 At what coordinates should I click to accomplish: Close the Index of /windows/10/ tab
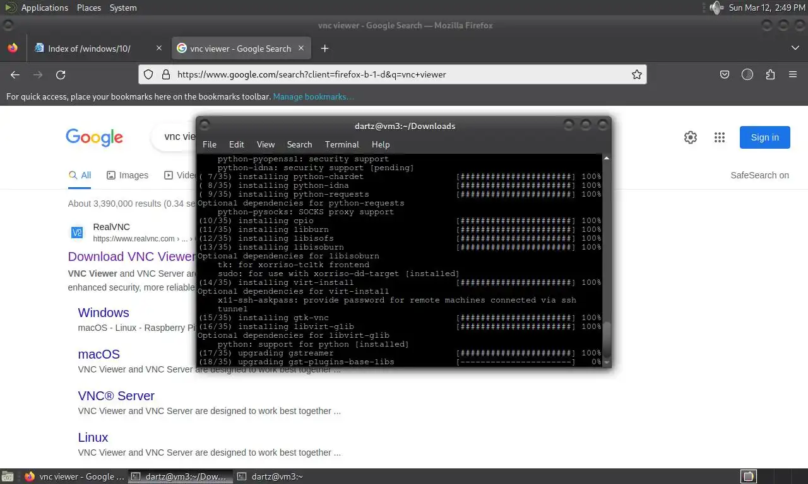159,48
